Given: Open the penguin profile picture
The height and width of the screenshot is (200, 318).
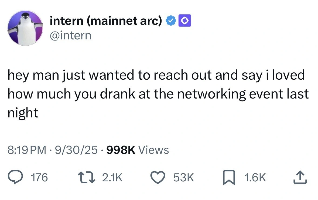Looking at the screenshot, I should (25, 28).
